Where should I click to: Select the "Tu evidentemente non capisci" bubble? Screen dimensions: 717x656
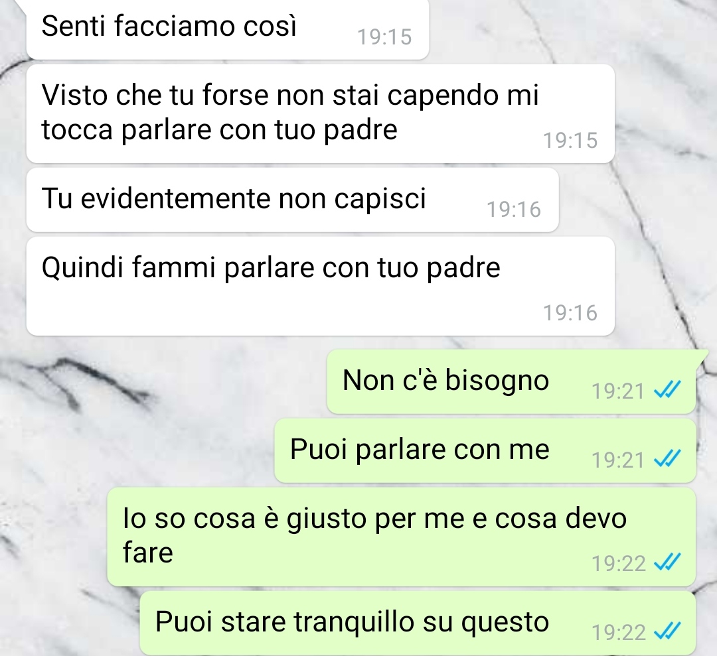293,200
